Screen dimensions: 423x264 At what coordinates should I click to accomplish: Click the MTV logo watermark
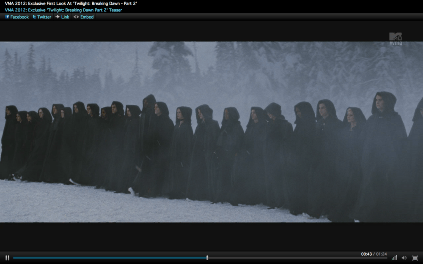(x=396, y=37)
